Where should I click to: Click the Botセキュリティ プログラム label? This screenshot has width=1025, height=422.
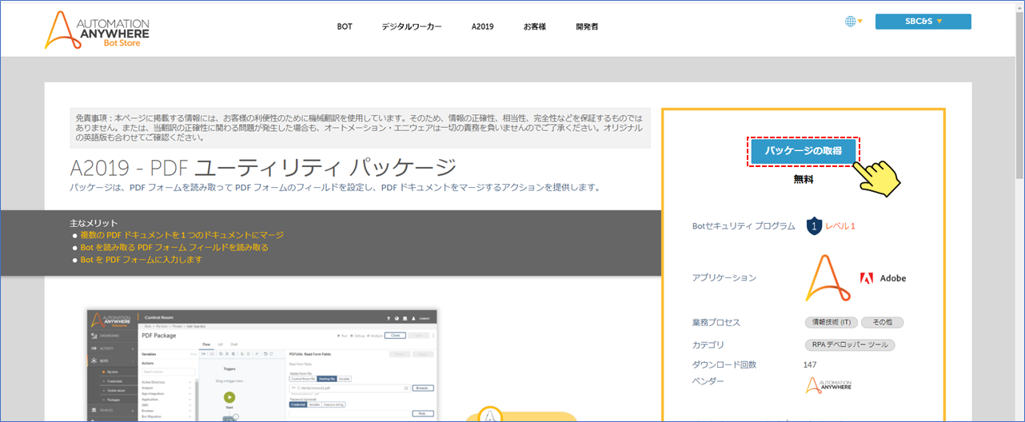(x=744, y=226)
